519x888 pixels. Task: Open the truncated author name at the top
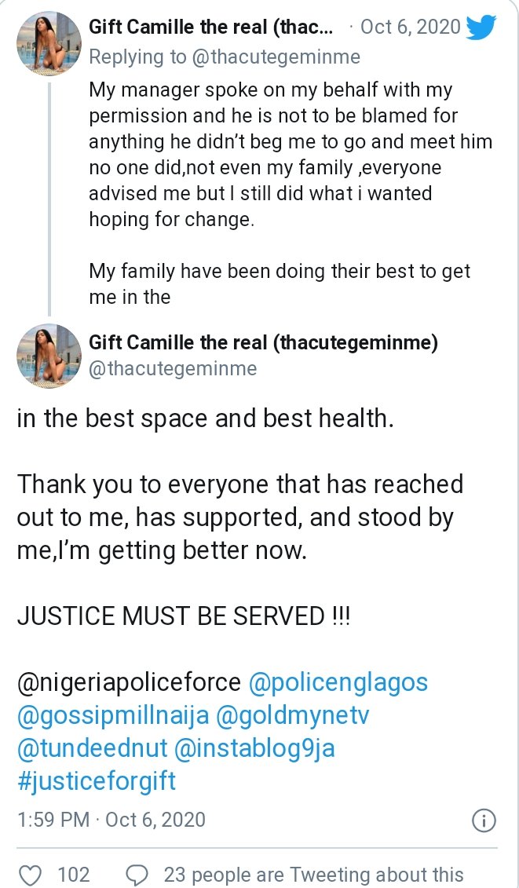(210, 27)
